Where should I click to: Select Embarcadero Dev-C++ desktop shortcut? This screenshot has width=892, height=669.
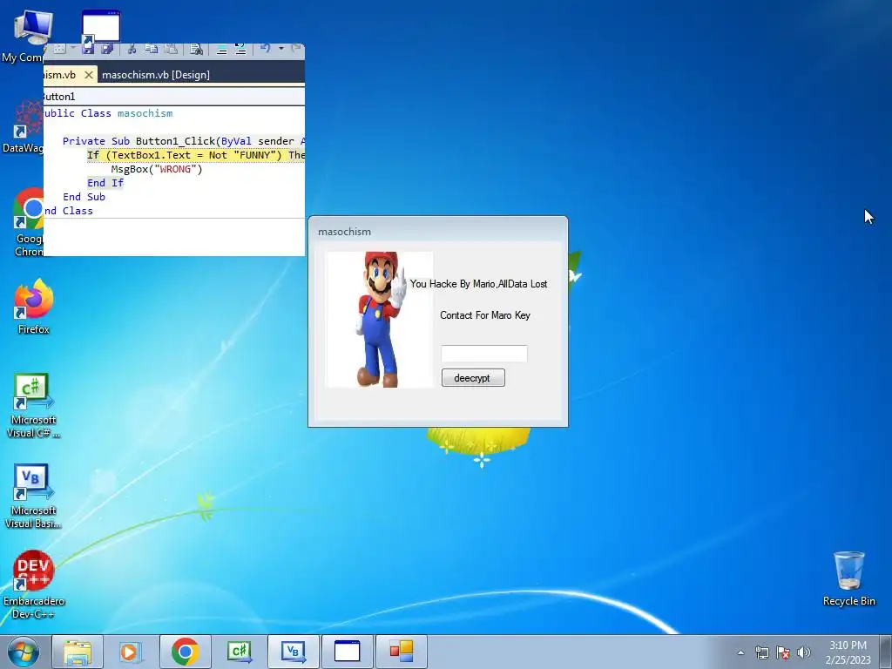click(x=33, y=585)
